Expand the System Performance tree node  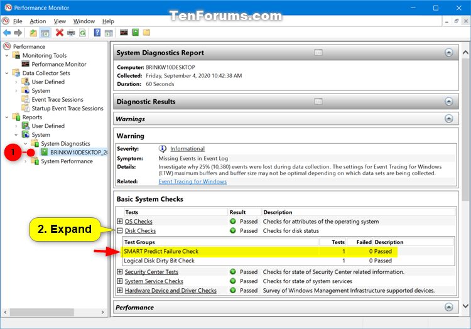[x=26, y=161]
